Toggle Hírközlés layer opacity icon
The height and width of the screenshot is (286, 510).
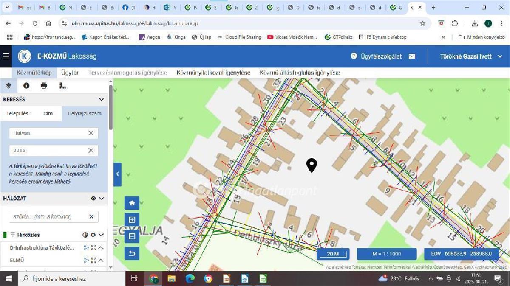click(x=85, y=235)
